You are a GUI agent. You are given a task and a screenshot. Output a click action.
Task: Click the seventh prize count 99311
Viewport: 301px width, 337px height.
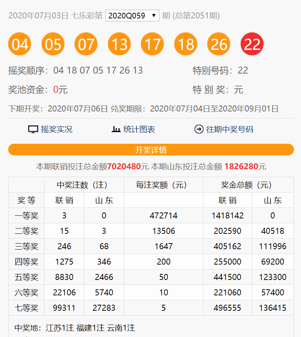coord(64,308)
